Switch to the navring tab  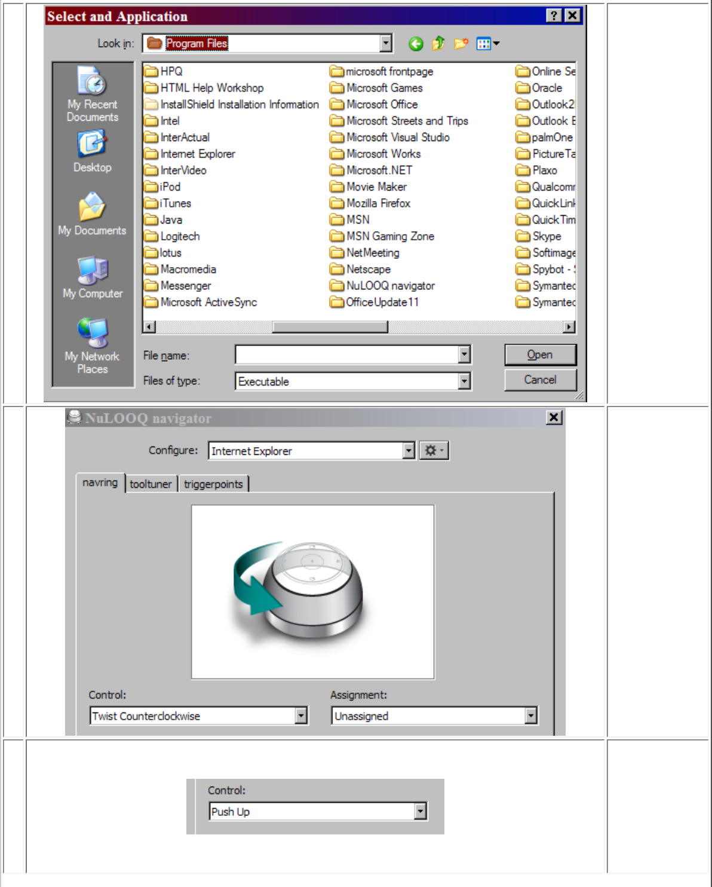click(x=100, y=482)
